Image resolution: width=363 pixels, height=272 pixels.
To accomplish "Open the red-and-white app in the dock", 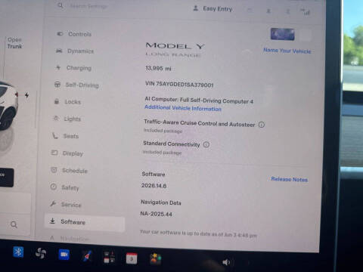I will (110, 257).
